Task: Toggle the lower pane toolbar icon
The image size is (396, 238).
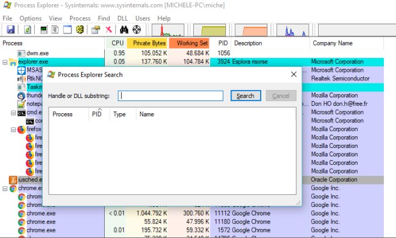Action: (68, 30)
